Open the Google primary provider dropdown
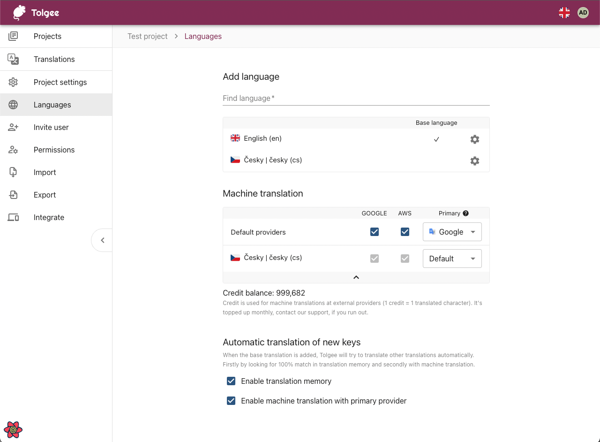The width and height of the screenshot is (600, 442). [452, 232]
